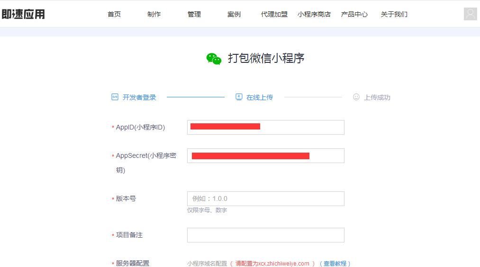
Task: Select the 开发者登录 step label
Action: [139, 97]
